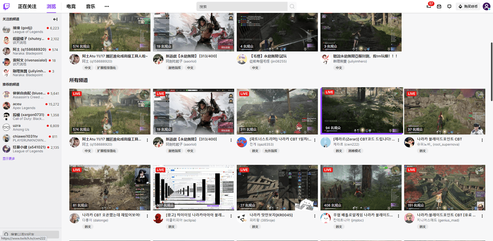Open the 音乐 music tab
Viewport: 493px width, 241px height.
tap(91, 7)
